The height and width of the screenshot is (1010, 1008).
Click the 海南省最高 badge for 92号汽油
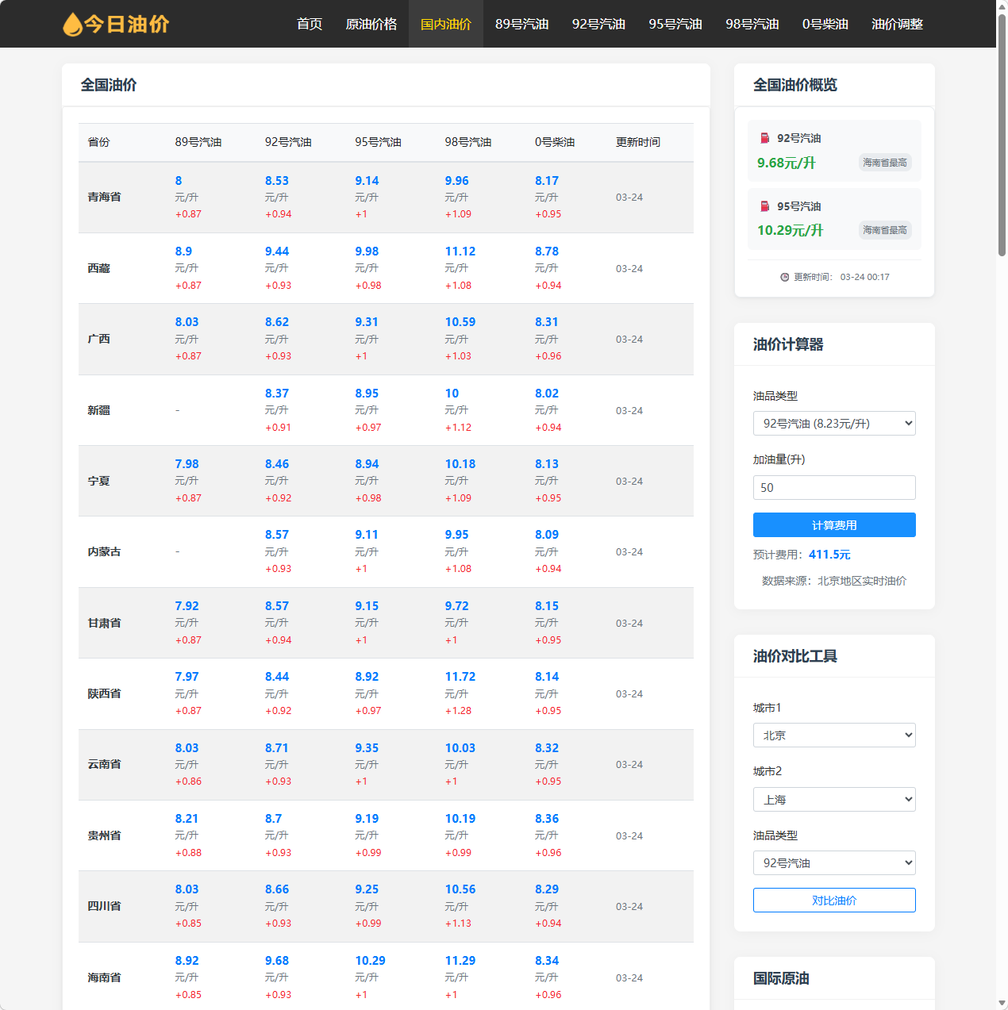(x=884, y=163)
